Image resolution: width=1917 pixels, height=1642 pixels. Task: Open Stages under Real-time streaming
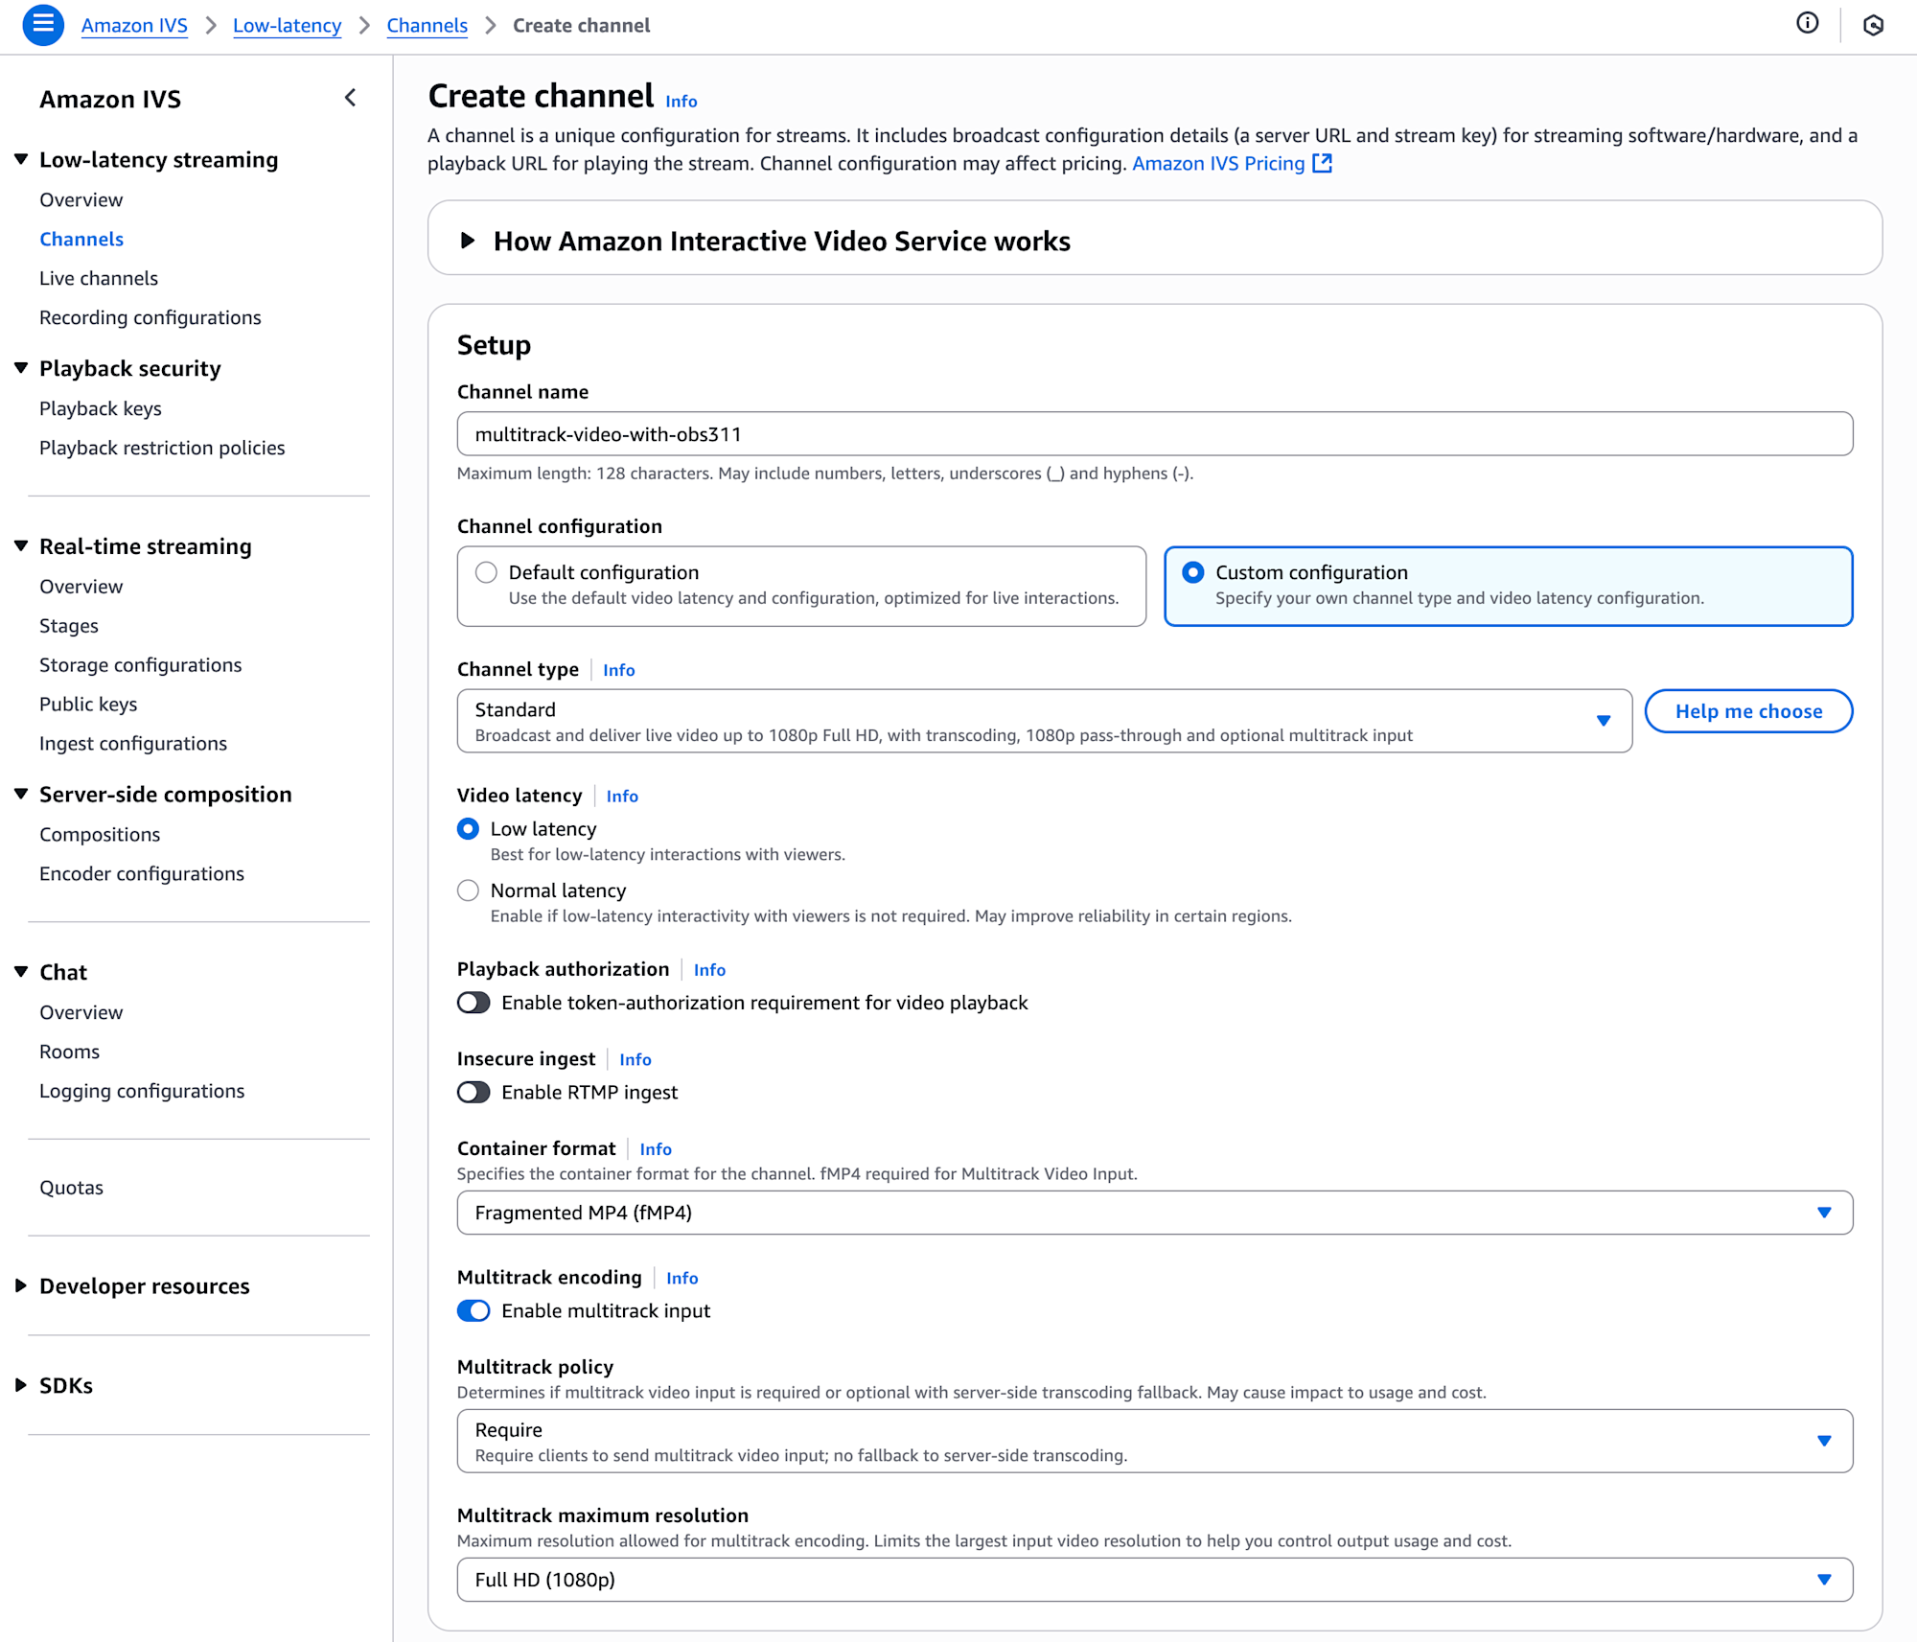pyautogui.click(x=69, y=626)
